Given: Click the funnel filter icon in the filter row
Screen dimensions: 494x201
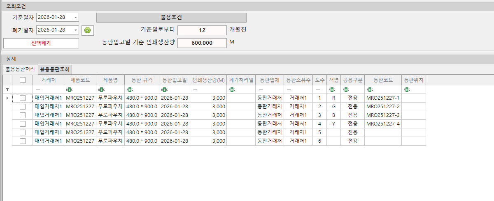Looking at the screenshot, I should (x=7, y=89).
